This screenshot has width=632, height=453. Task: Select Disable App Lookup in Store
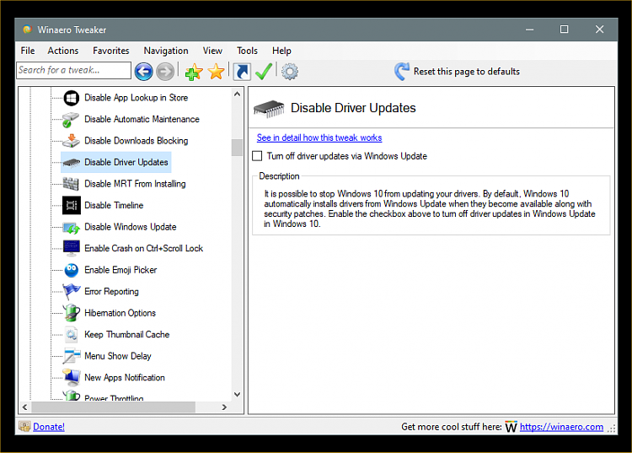click(136, 98)
